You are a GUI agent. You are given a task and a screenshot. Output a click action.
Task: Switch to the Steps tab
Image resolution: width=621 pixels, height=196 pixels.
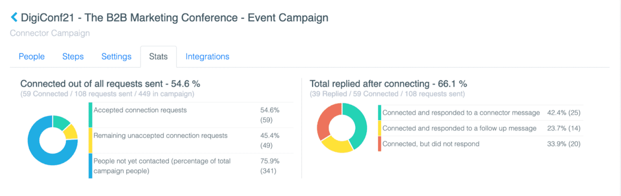click(73, 57)
